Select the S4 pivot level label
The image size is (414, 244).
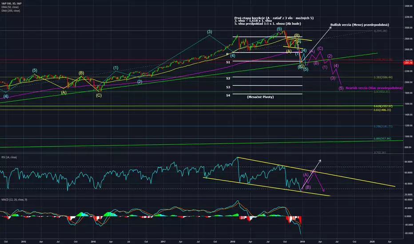click(x=228, y=95)
